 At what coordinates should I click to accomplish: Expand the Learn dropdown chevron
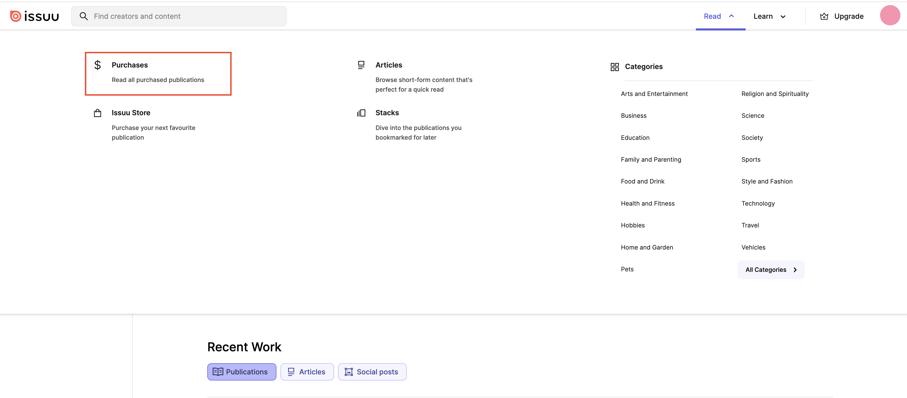[x=783, y=16]
